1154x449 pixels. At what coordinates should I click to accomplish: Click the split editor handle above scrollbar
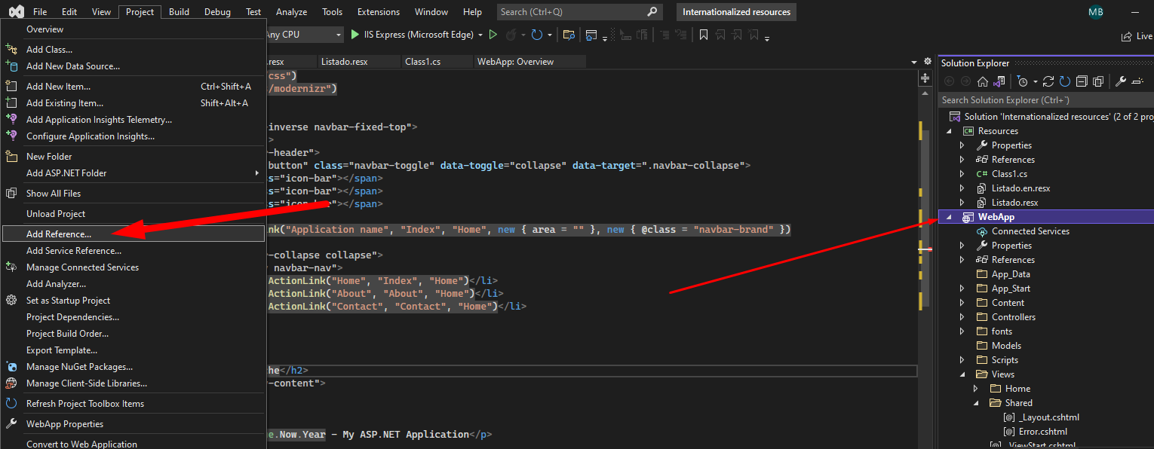925,78
